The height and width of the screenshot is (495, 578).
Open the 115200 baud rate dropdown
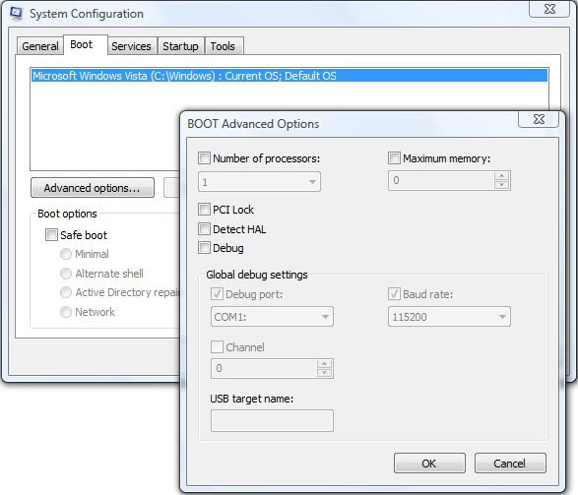pyautogui.click(x=449, y=316)
